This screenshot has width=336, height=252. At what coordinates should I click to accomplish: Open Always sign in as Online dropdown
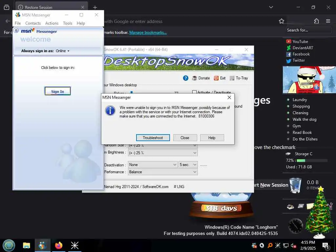pos(63,51)
